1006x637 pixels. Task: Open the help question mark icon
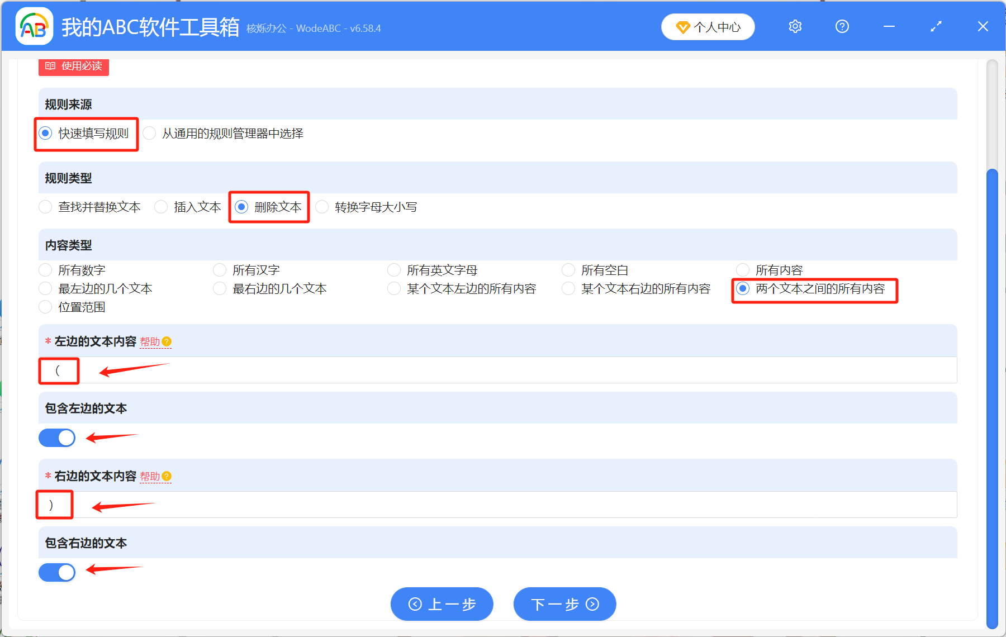point(842,26)
